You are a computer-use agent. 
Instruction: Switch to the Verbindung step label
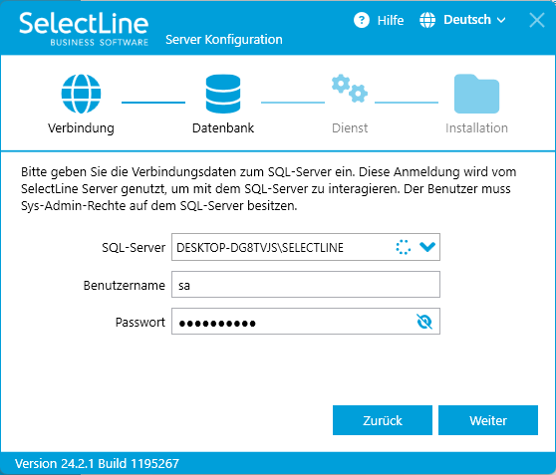coord(81,128)
